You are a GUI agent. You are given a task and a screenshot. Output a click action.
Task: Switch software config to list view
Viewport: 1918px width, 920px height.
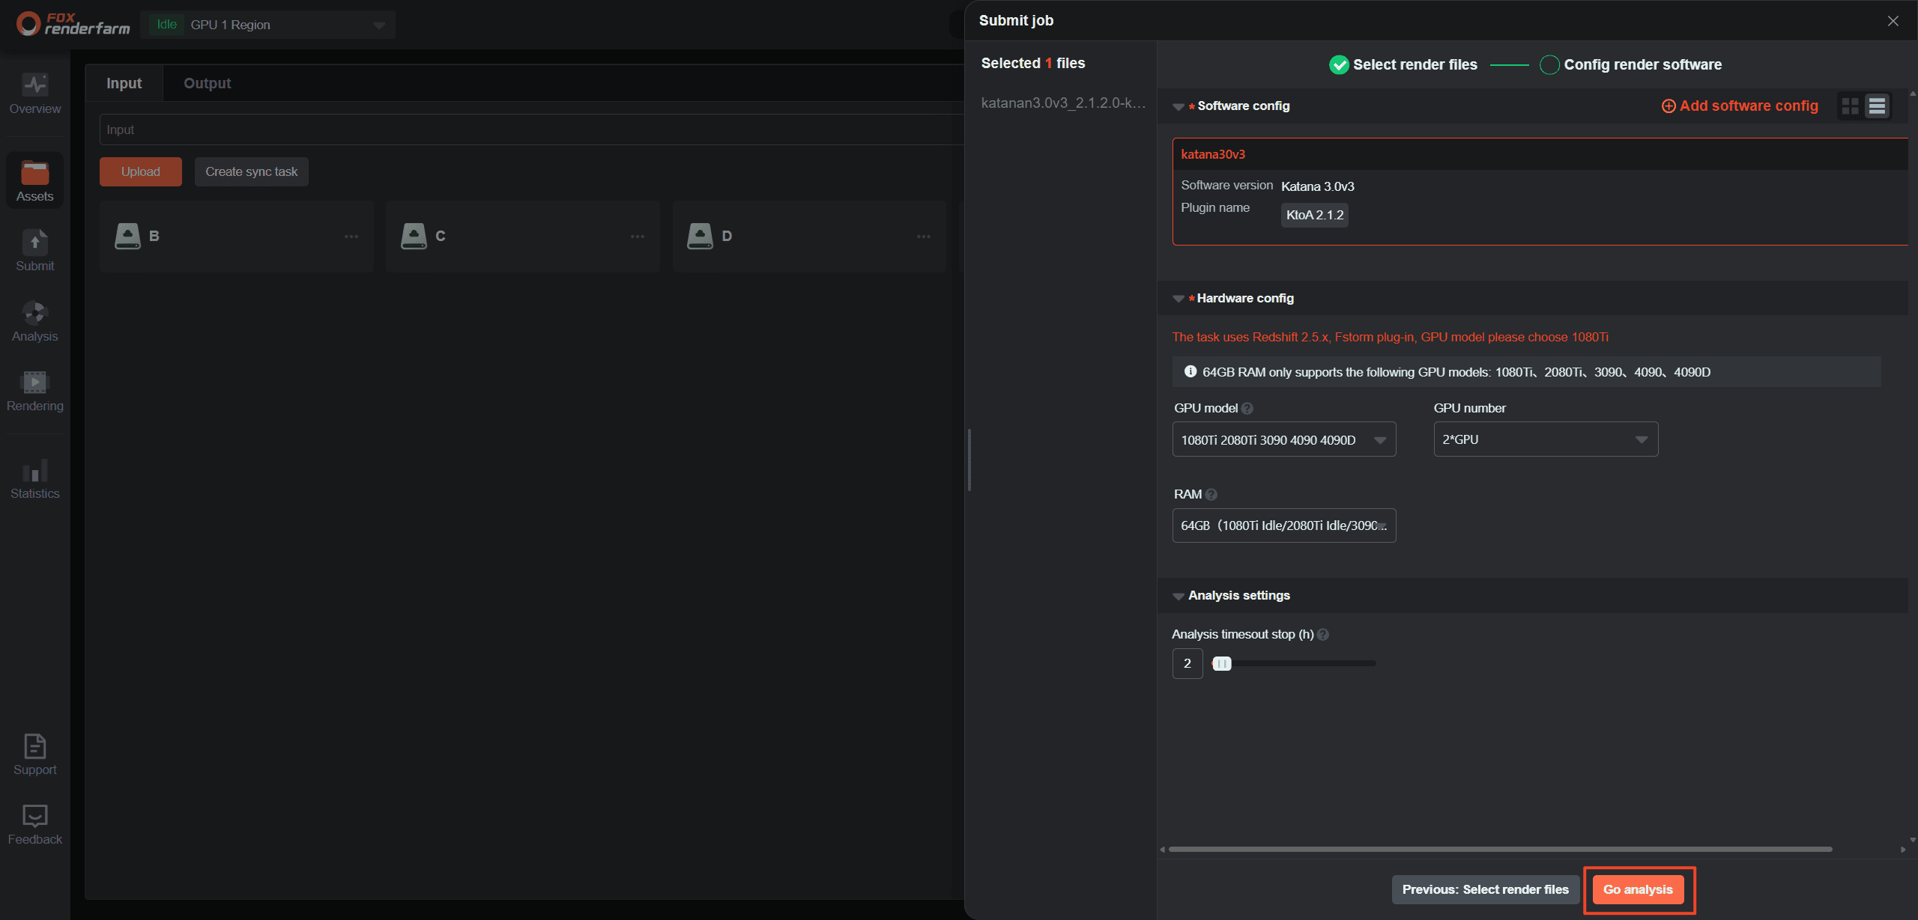click(x=1877, y=106)
